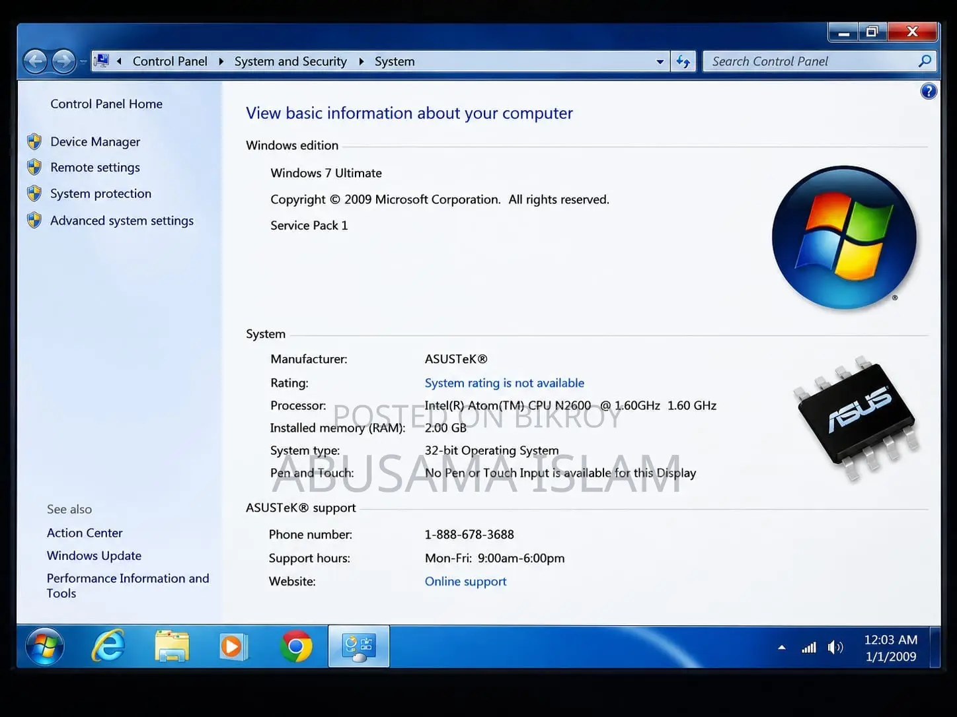
Task: Click shield icon beside System protection
Action: (x=34, y=193)
